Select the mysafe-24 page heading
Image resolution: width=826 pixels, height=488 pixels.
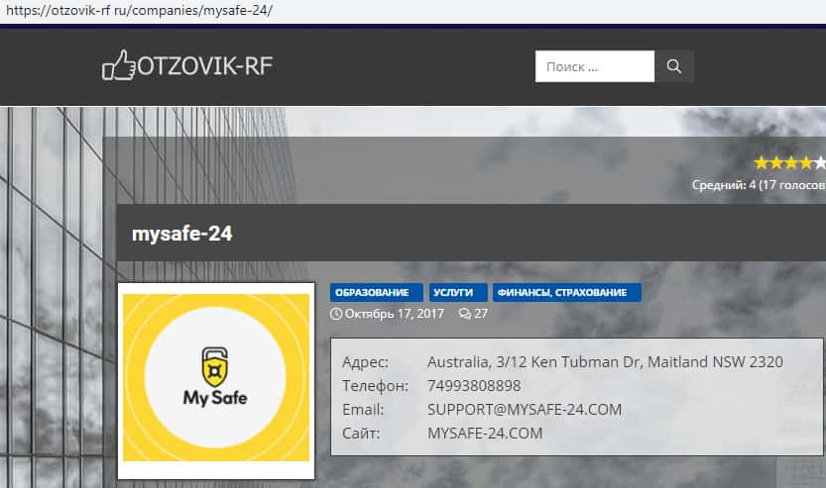point(181,234)
